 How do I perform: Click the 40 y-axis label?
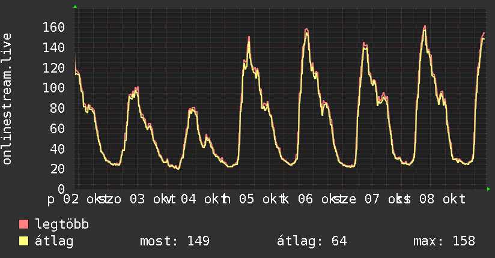(58, 149)
